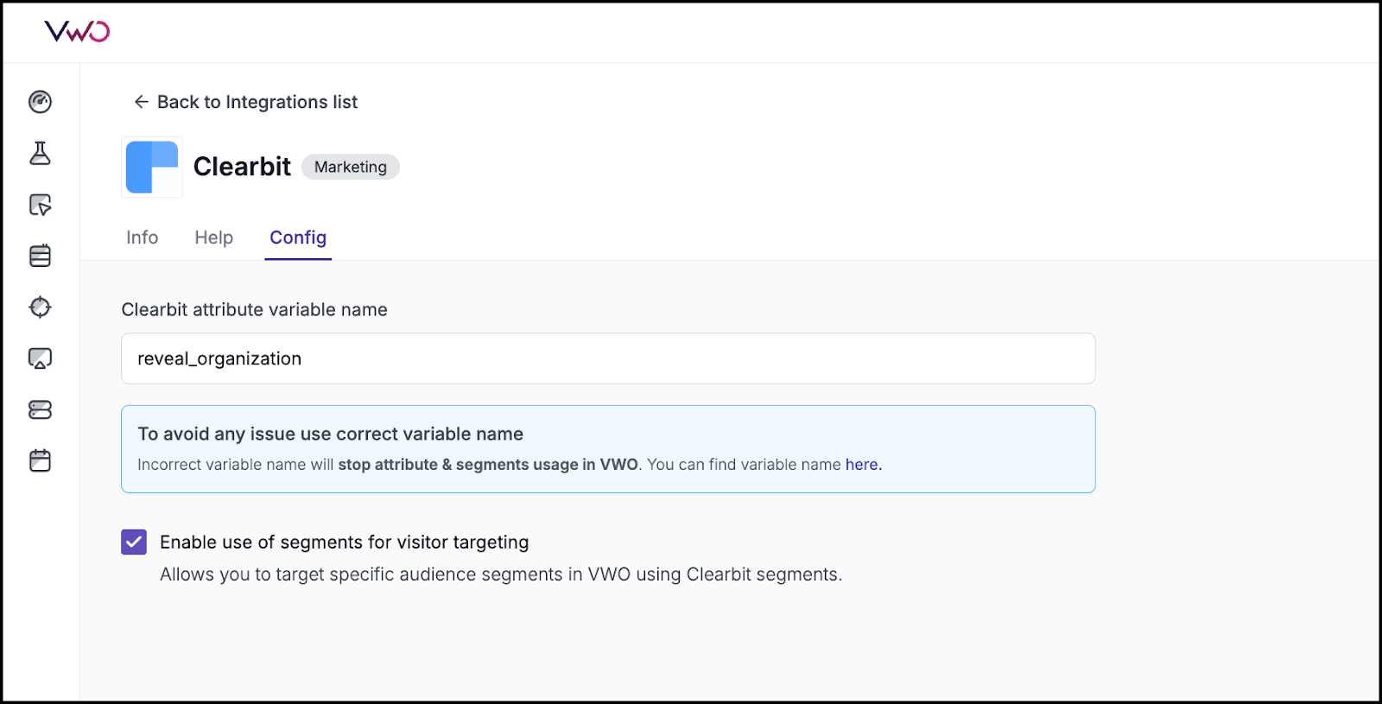Screen dimensions: 1382x704
Task: Focus the Clearbit attribute variable name field
Action: coord(608,358)
